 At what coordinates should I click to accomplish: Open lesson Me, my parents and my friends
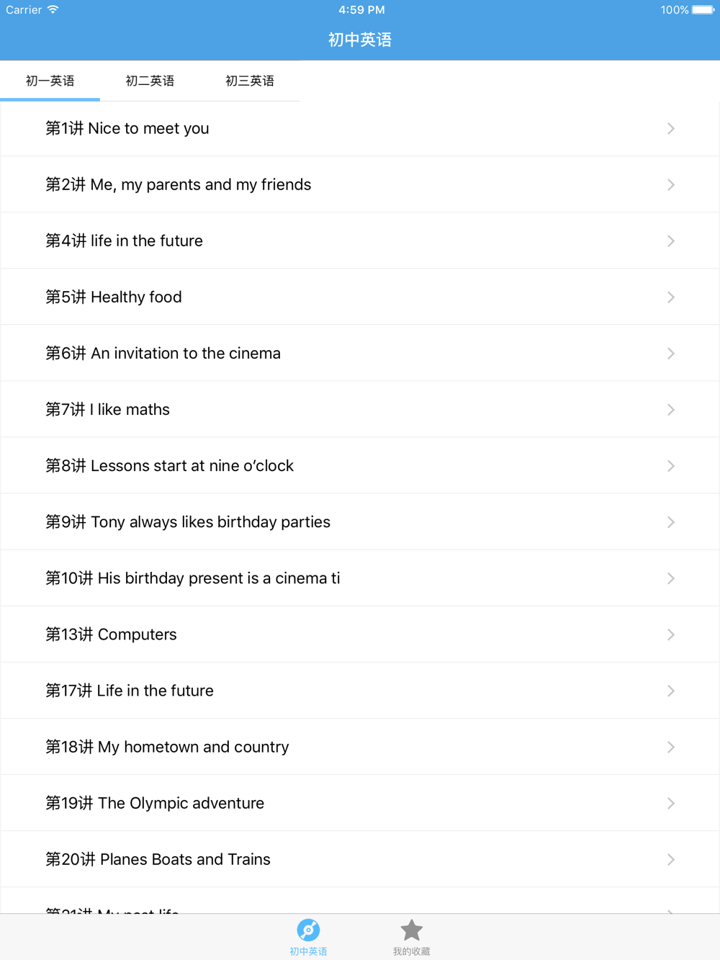(x=179, y=185)
